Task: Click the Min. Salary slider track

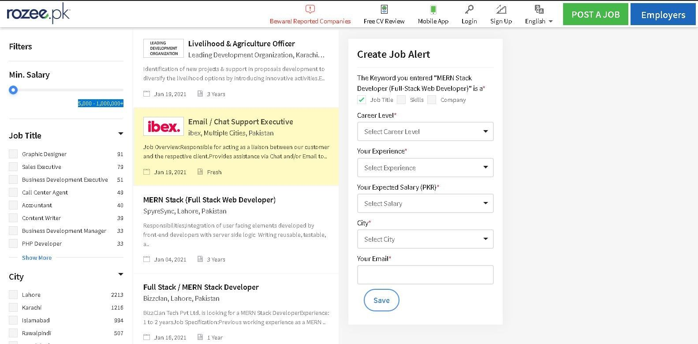Action: pos(66,90)
